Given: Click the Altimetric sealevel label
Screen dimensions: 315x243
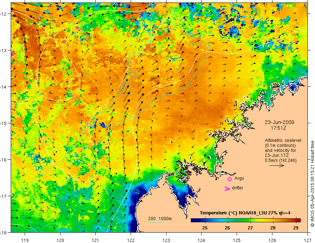Looking at the screenshot, I should click(x=283, y=140).
